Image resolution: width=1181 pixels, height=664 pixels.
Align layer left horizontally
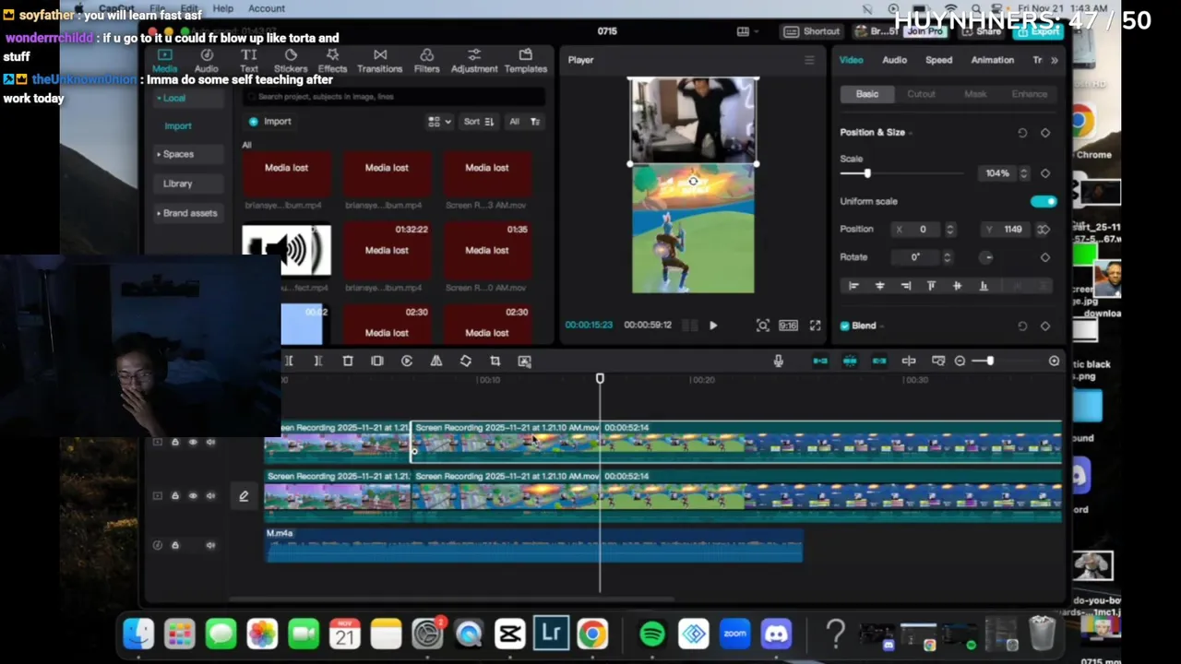[853, 286]
